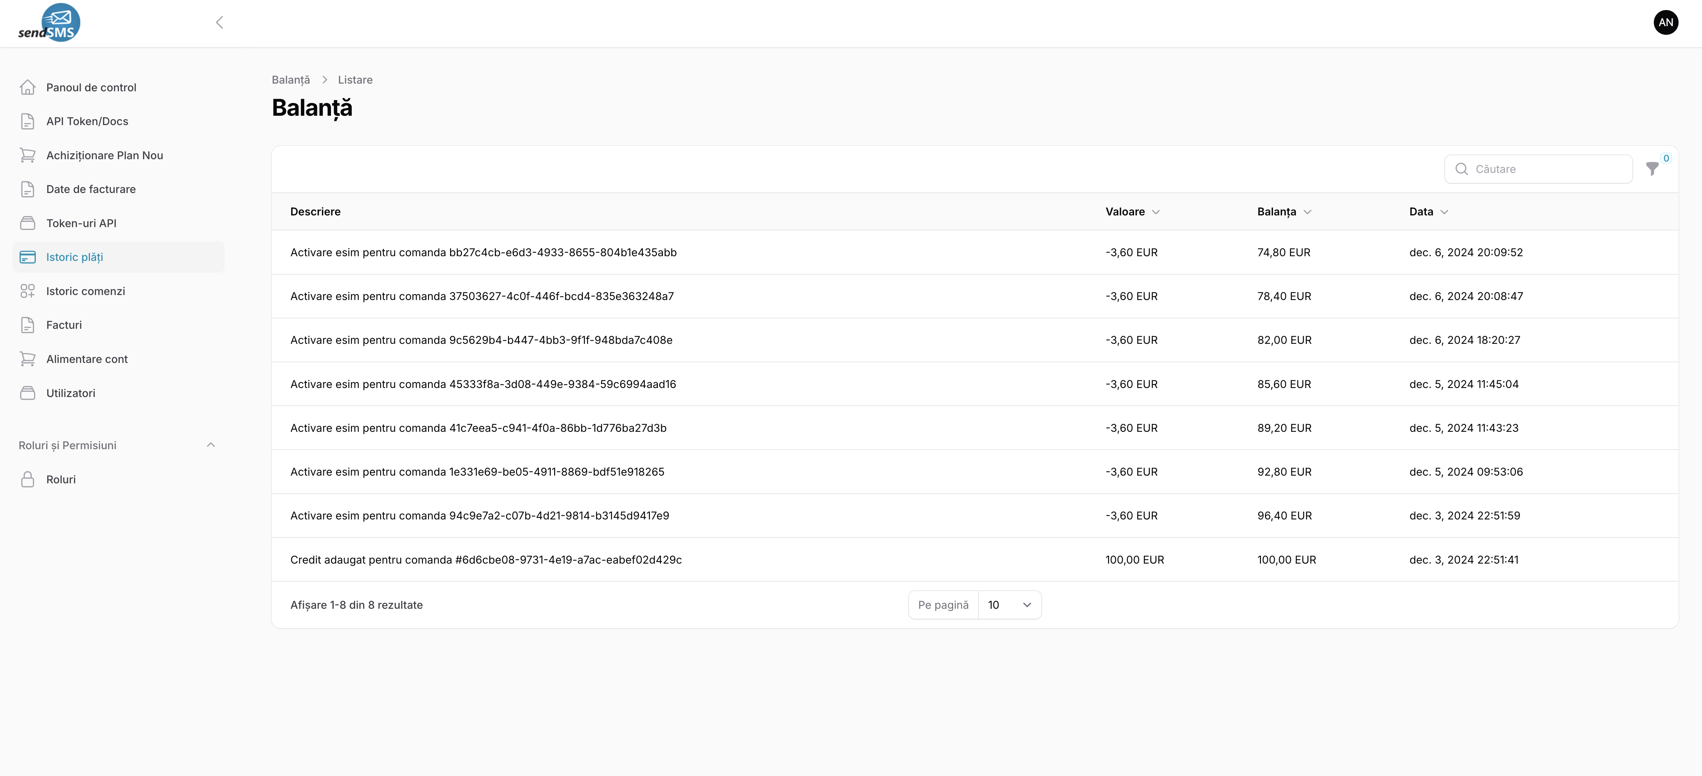This screenshot has height=776, width=1702.
Task: Navigate to Date de facturare
Action: pos(118,190)
